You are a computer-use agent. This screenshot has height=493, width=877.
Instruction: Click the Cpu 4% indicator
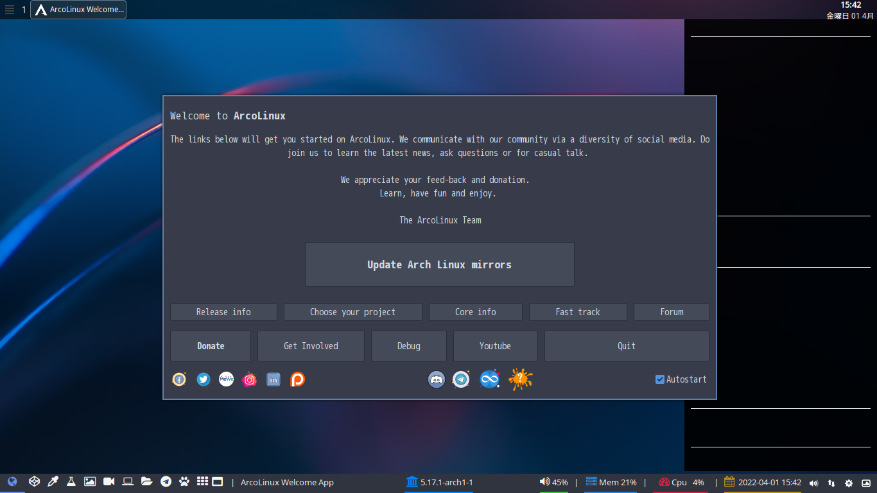click(681, 482)
